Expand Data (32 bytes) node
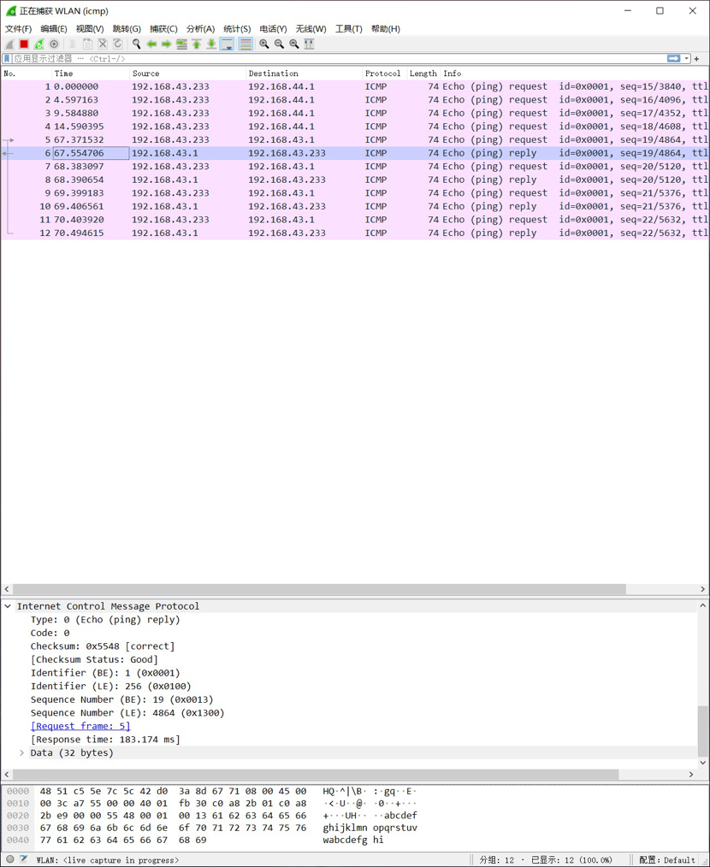The width and height of the screenshot is (710, 867). (21, 753)
